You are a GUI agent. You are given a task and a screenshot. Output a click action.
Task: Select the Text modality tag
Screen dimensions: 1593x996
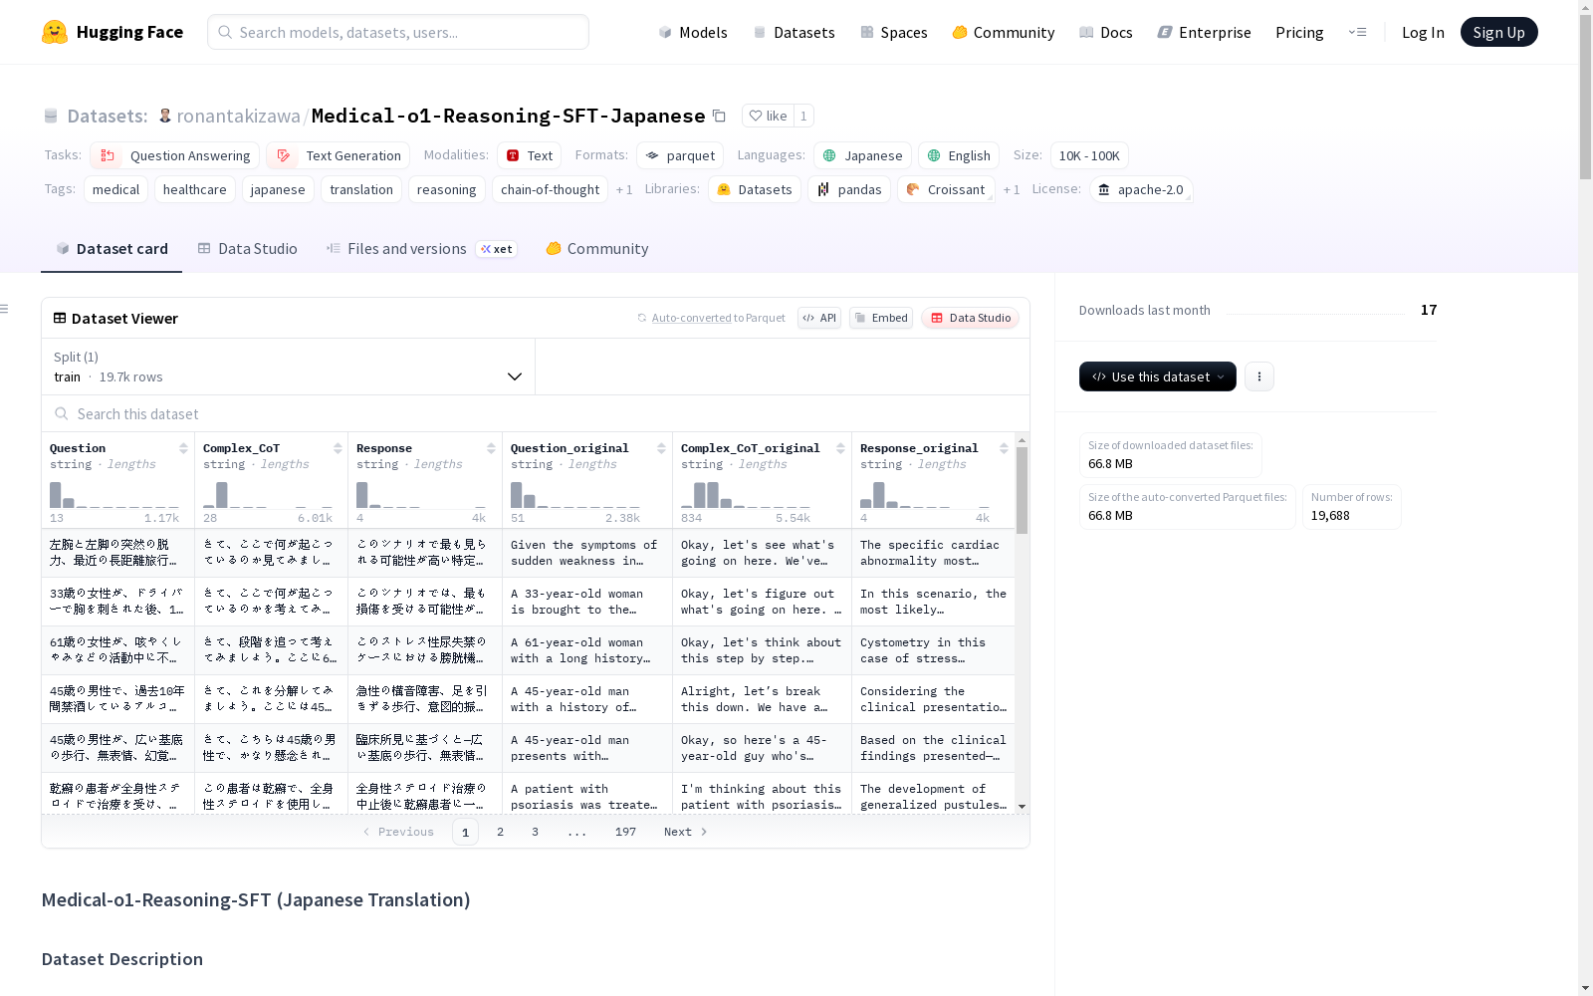click(530, 155)
